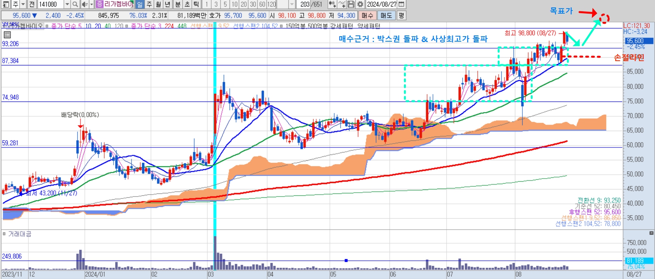This screenshot has width=655, height=279.
Task: Choose the 60 interval button
Action: [x=263, y=4]
